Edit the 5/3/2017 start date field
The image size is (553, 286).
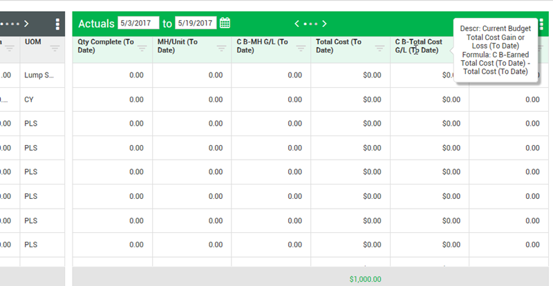[138, 23]
